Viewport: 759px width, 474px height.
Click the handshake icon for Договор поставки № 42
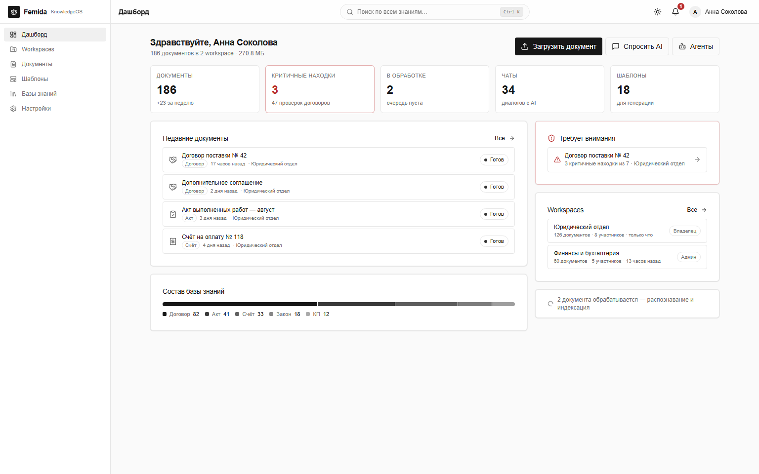[x=173, y=160]
